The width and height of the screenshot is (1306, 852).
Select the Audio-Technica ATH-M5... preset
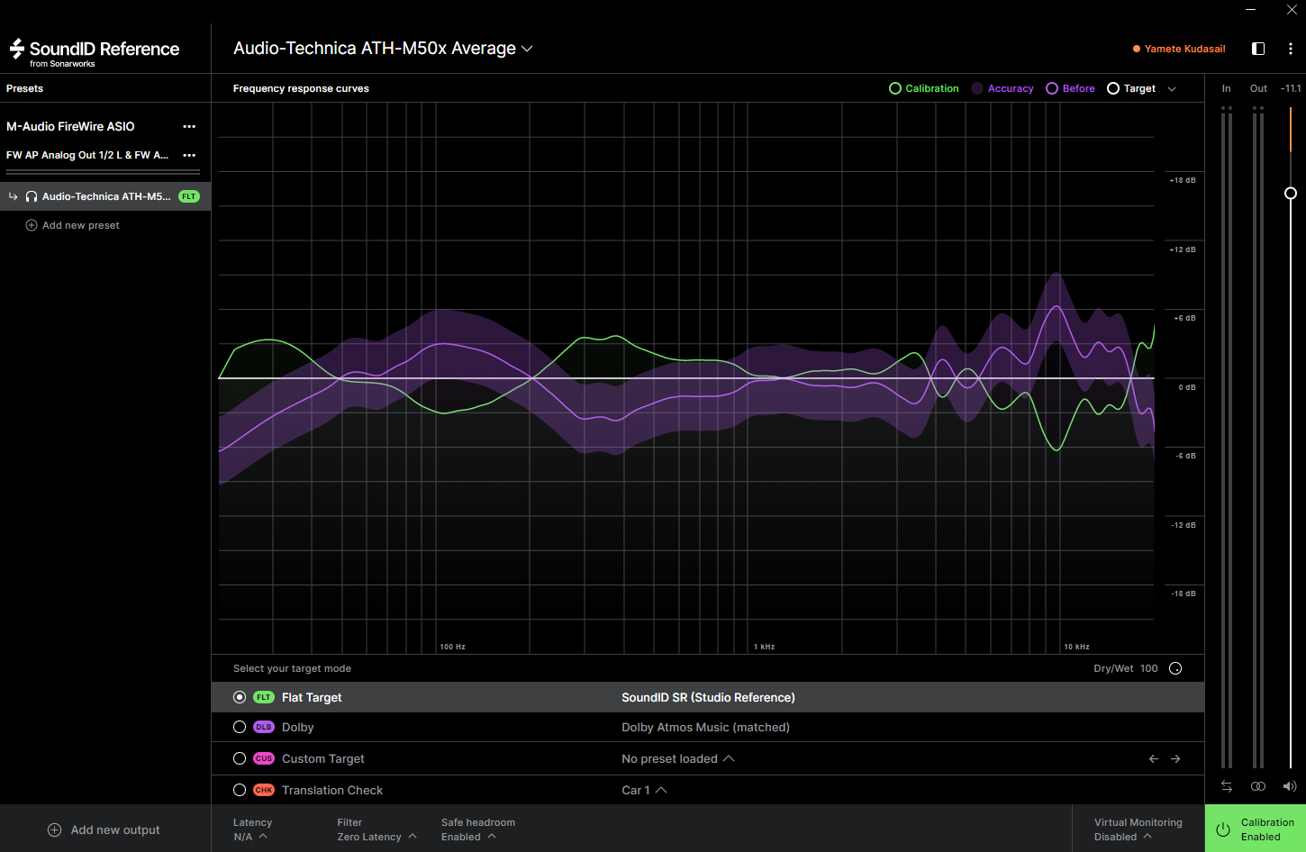click(x=105, y=196)
